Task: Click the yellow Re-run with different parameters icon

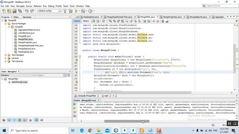Action: click(x=75, y=108)
